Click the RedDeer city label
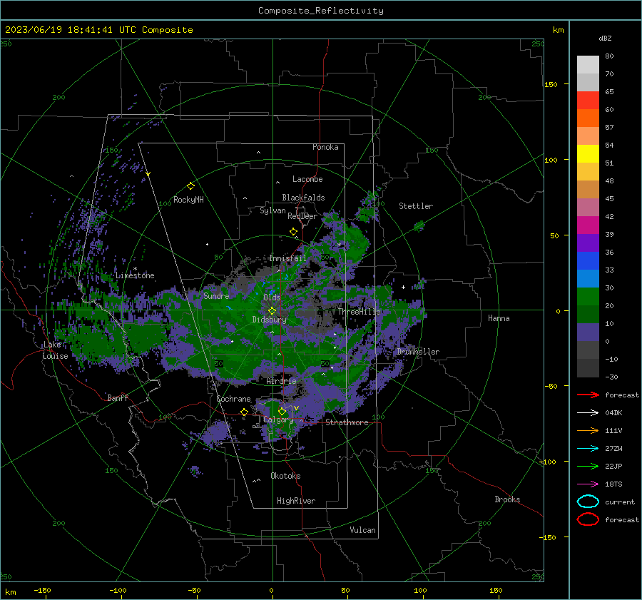 coord(302,216)
